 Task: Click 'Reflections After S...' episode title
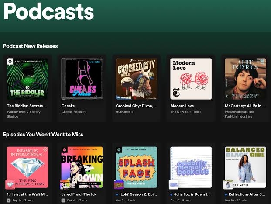pyautogui.click(x=247, y=194)
